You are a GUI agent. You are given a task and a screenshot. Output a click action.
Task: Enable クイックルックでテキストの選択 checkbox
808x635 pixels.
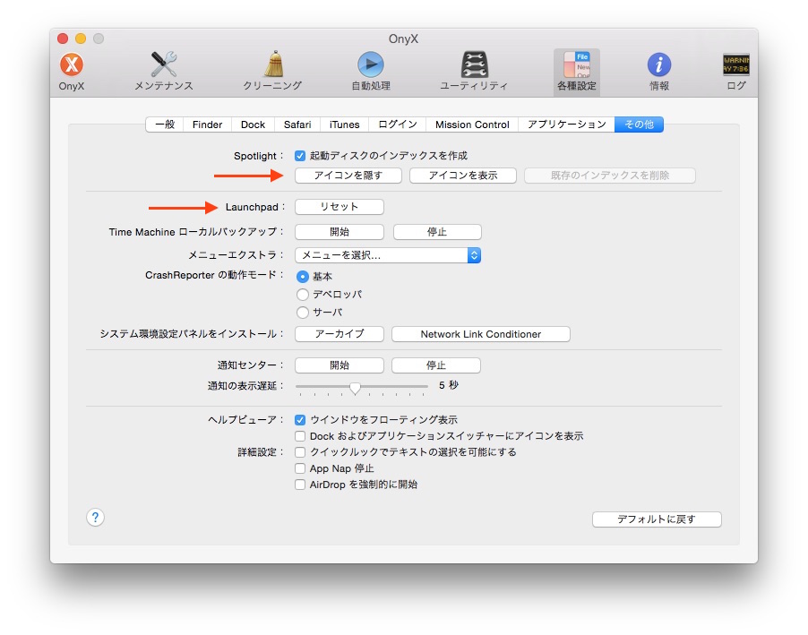(300, 452)
